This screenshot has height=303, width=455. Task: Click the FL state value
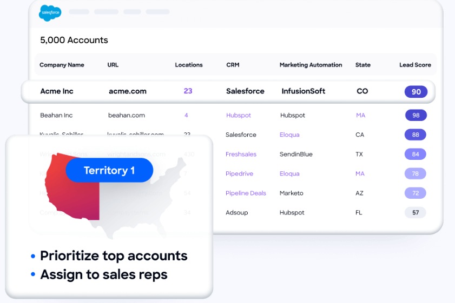tap(359, 213)
